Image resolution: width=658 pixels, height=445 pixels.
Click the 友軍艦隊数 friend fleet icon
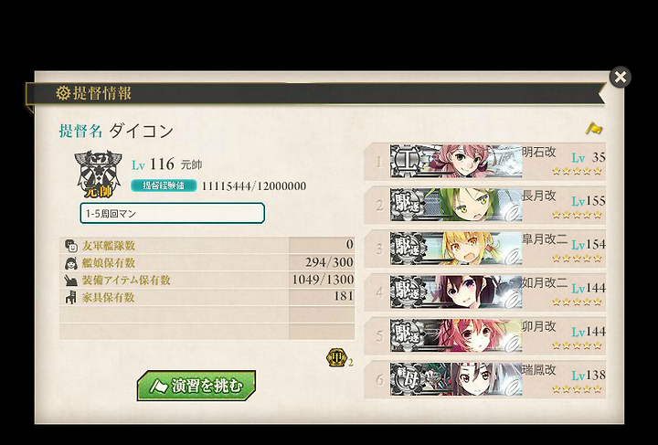[x=71, y=246]
